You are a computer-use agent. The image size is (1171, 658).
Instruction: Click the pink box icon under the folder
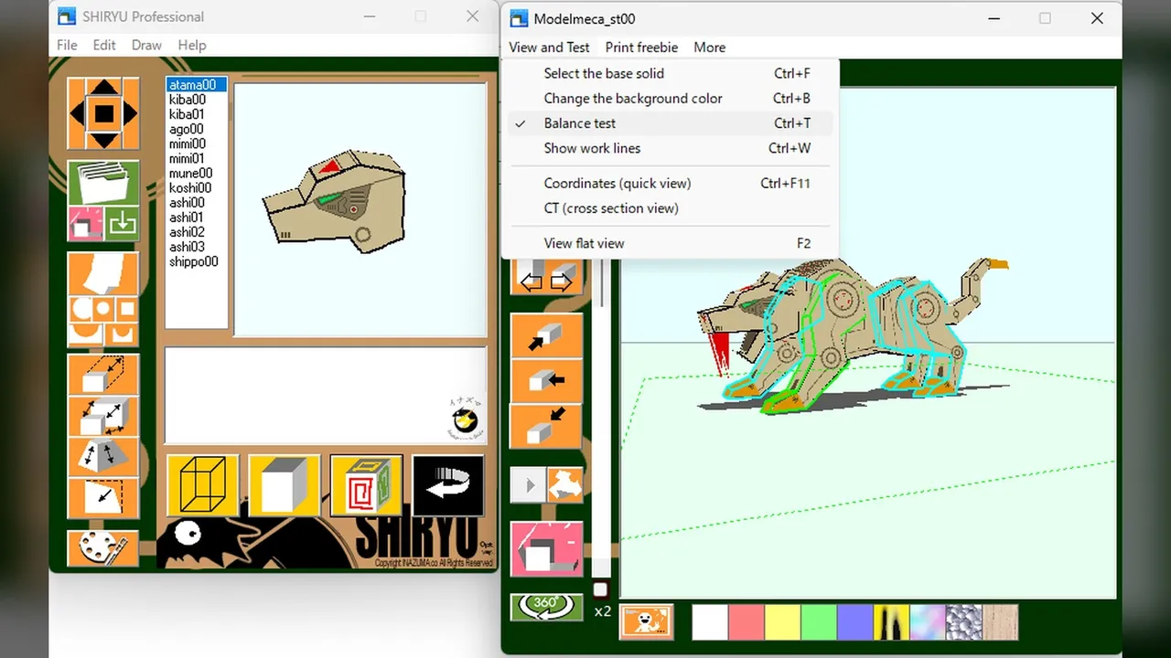(85, 223)
